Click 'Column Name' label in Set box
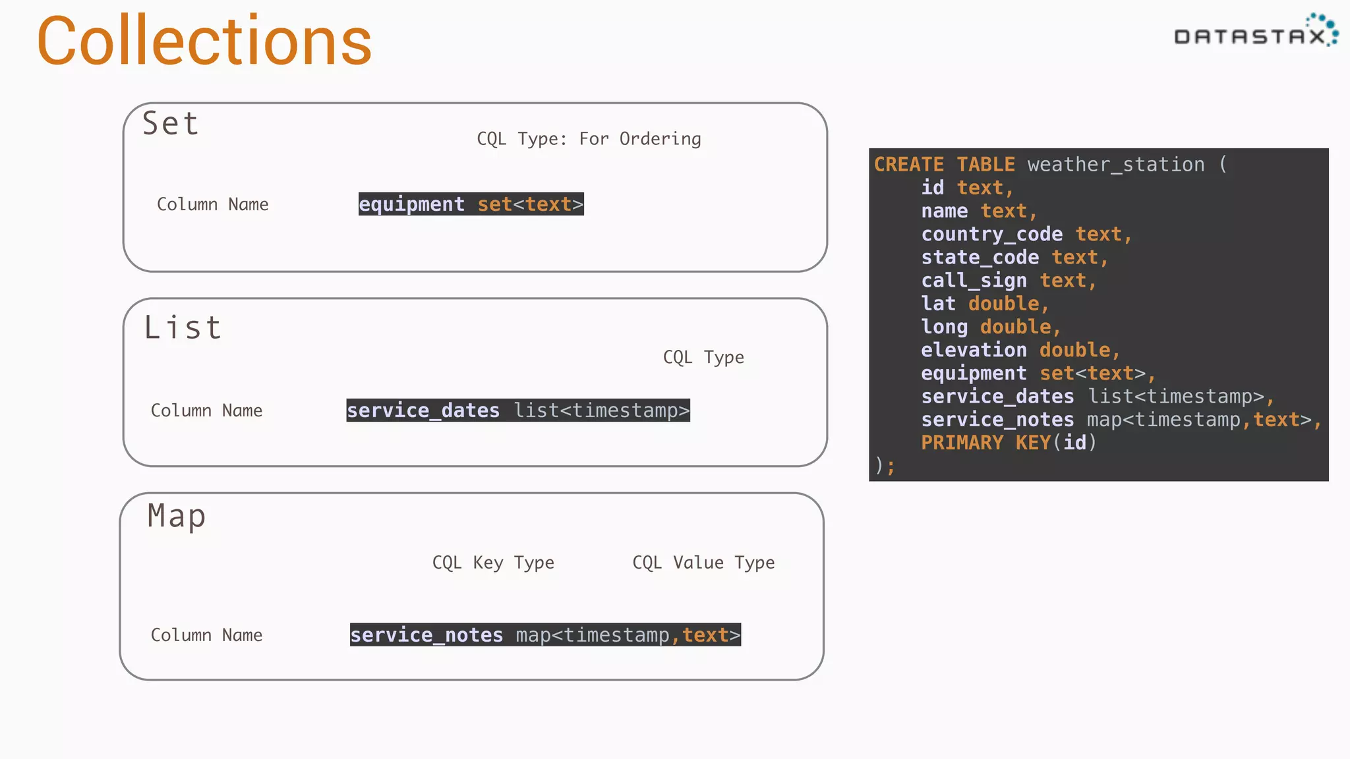Screen dimensions: 1350x759 click(212, 204)
